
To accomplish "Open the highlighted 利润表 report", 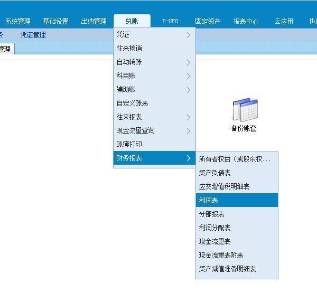I will (x=237, y=200).
